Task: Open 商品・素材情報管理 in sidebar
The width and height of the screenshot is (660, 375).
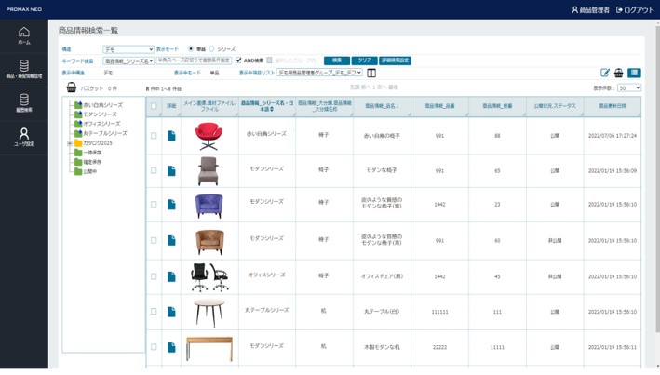Action: click(x=23, y=69)
